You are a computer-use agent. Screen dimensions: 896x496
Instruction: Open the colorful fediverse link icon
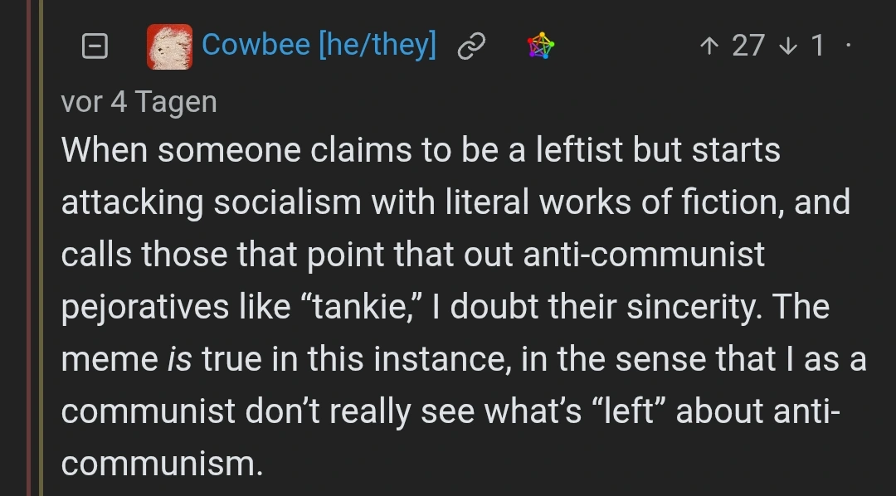click(x=540, y=46)
